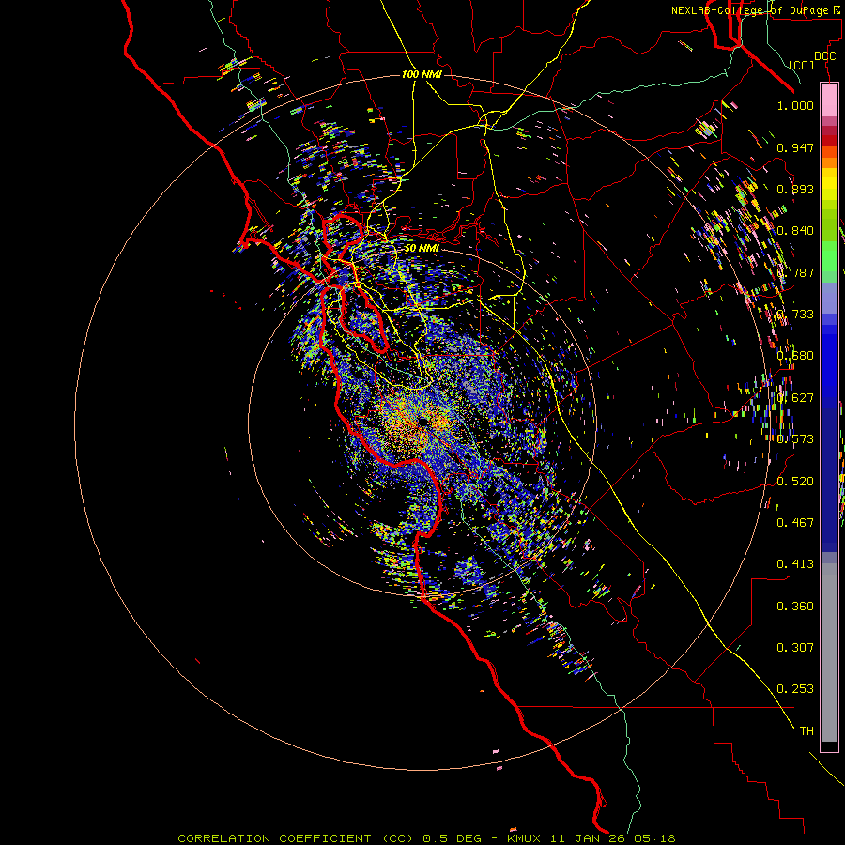Click the 0.893 scale value
The height and width of the screenshot is (845, 845).
pyautogui.click(x=795, y=189)
